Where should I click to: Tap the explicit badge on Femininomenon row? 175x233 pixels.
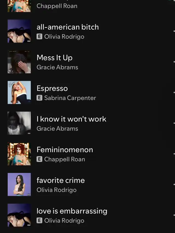coord(39,159)
